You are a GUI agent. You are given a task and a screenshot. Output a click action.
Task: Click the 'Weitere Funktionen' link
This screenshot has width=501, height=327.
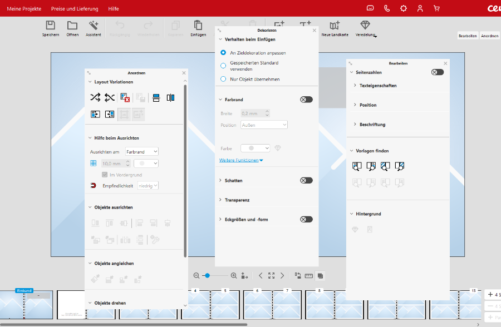tap(241, 160)
